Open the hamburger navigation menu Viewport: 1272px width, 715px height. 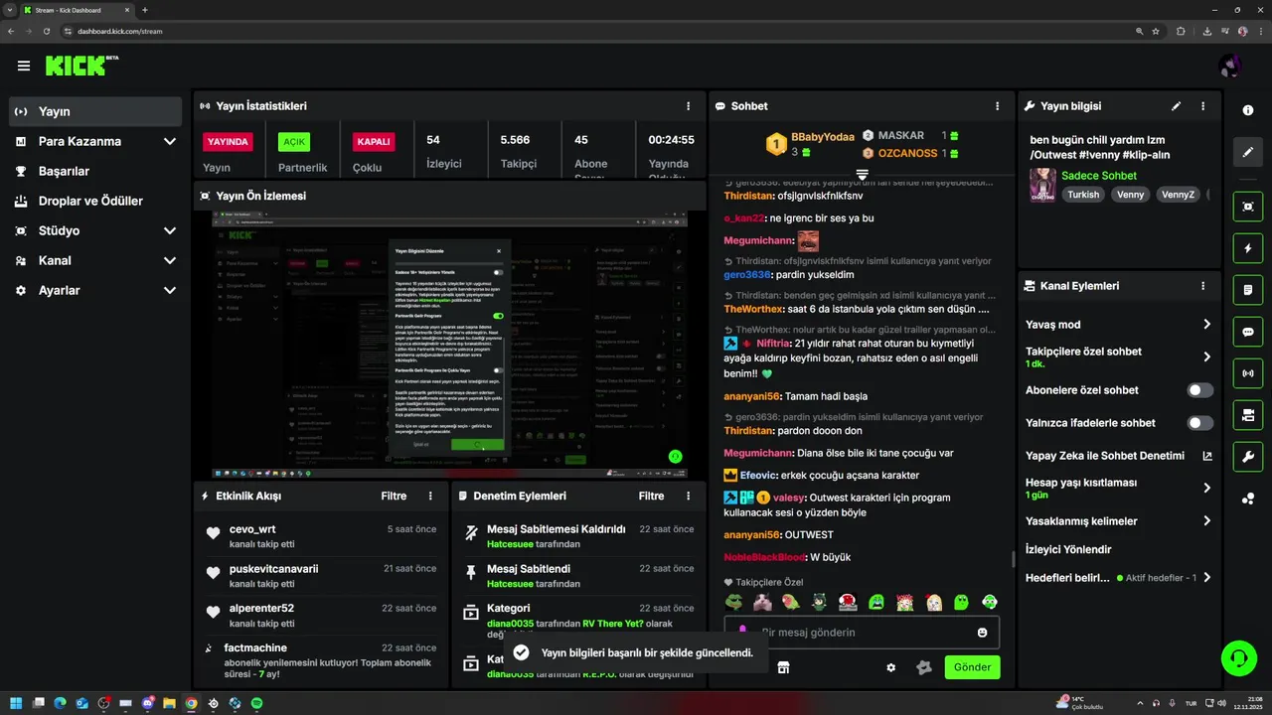click(24, 66)
